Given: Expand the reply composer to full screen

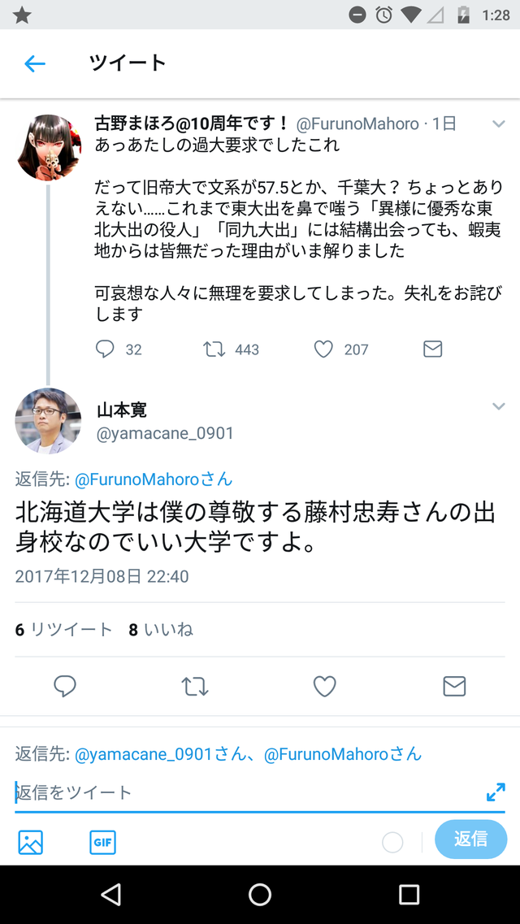Looking at the screenshot, I should click(x=496, y=792).
